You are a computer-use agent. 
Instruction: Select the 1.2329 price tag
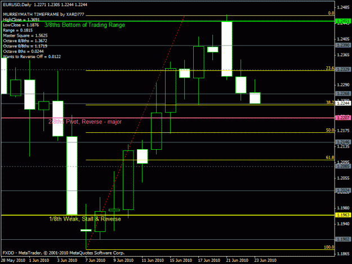click(x=343, y=69)
